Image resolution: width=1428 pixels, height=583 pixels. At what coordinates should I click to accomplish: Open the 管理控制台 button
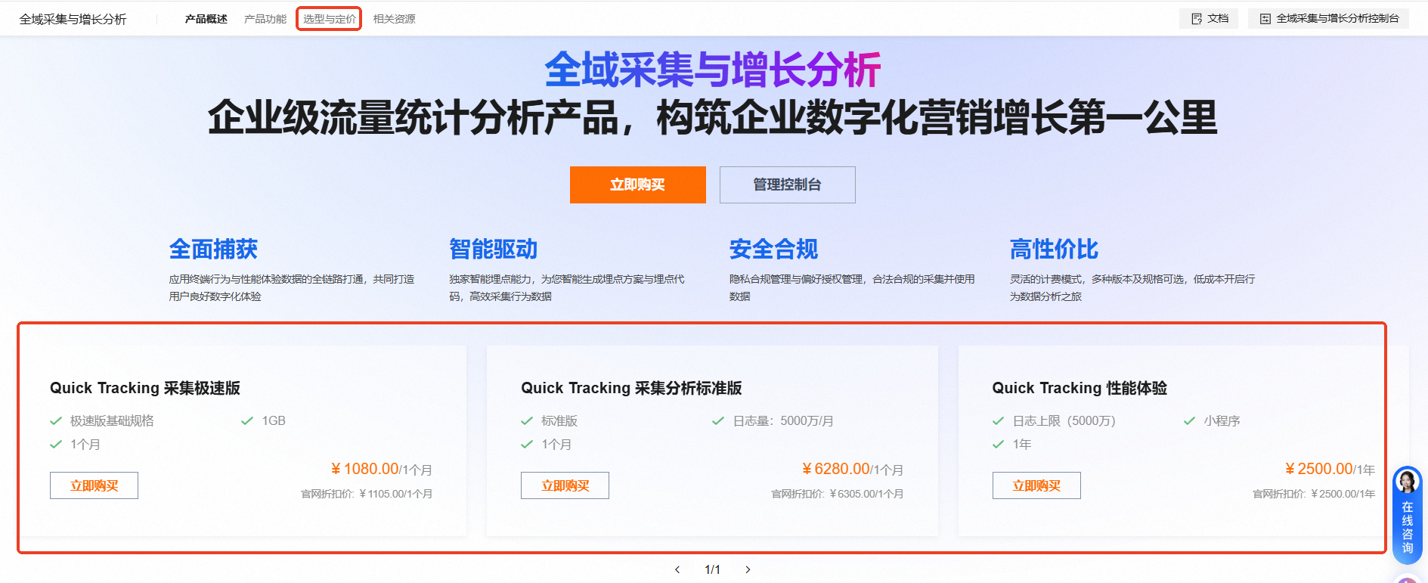click(788, 185)
